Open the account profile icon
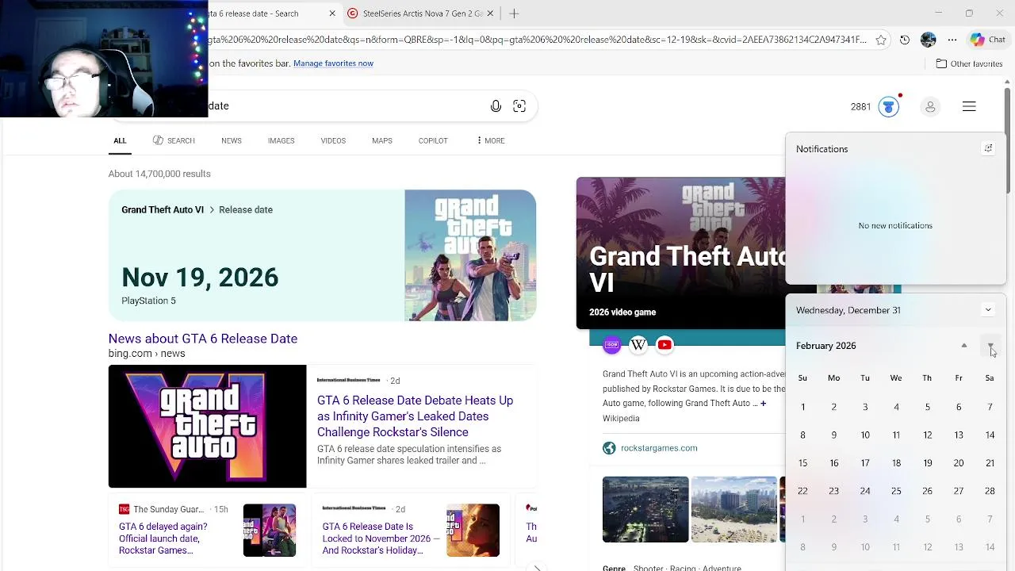 [930, 106]
